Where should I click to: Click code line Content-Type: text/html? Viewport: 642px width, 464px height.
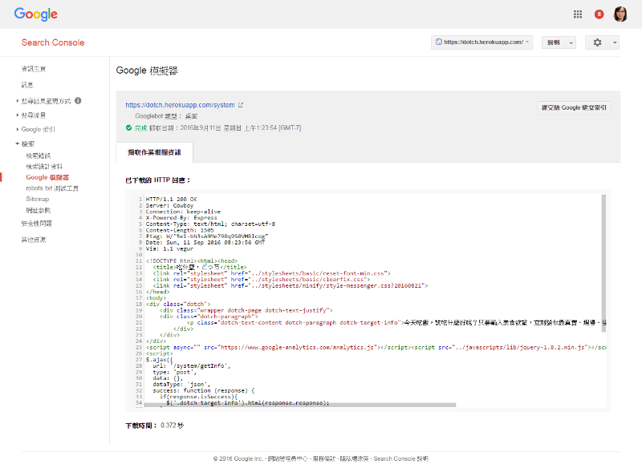point(210,224)
